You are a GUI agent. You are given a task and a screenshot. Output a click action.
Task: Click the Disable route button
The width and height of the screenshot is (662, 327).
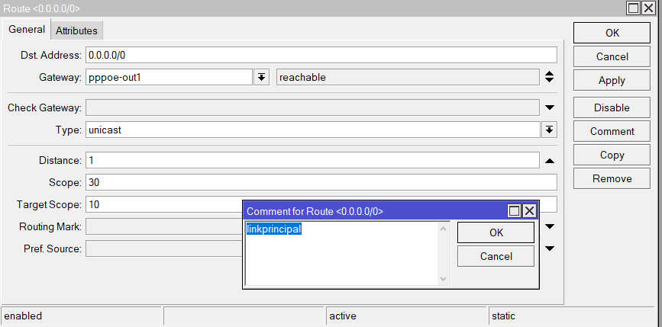tap(612, 107)
